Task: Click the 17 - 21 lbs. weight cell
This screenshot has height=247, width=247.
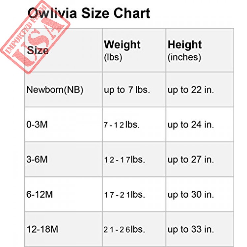Action: pos(134,194)
